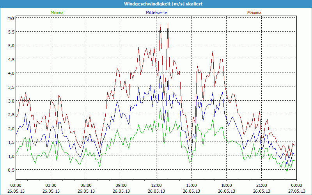
Task: Click the highest red Maxima peak near 13:00
Action: point(168,23)
